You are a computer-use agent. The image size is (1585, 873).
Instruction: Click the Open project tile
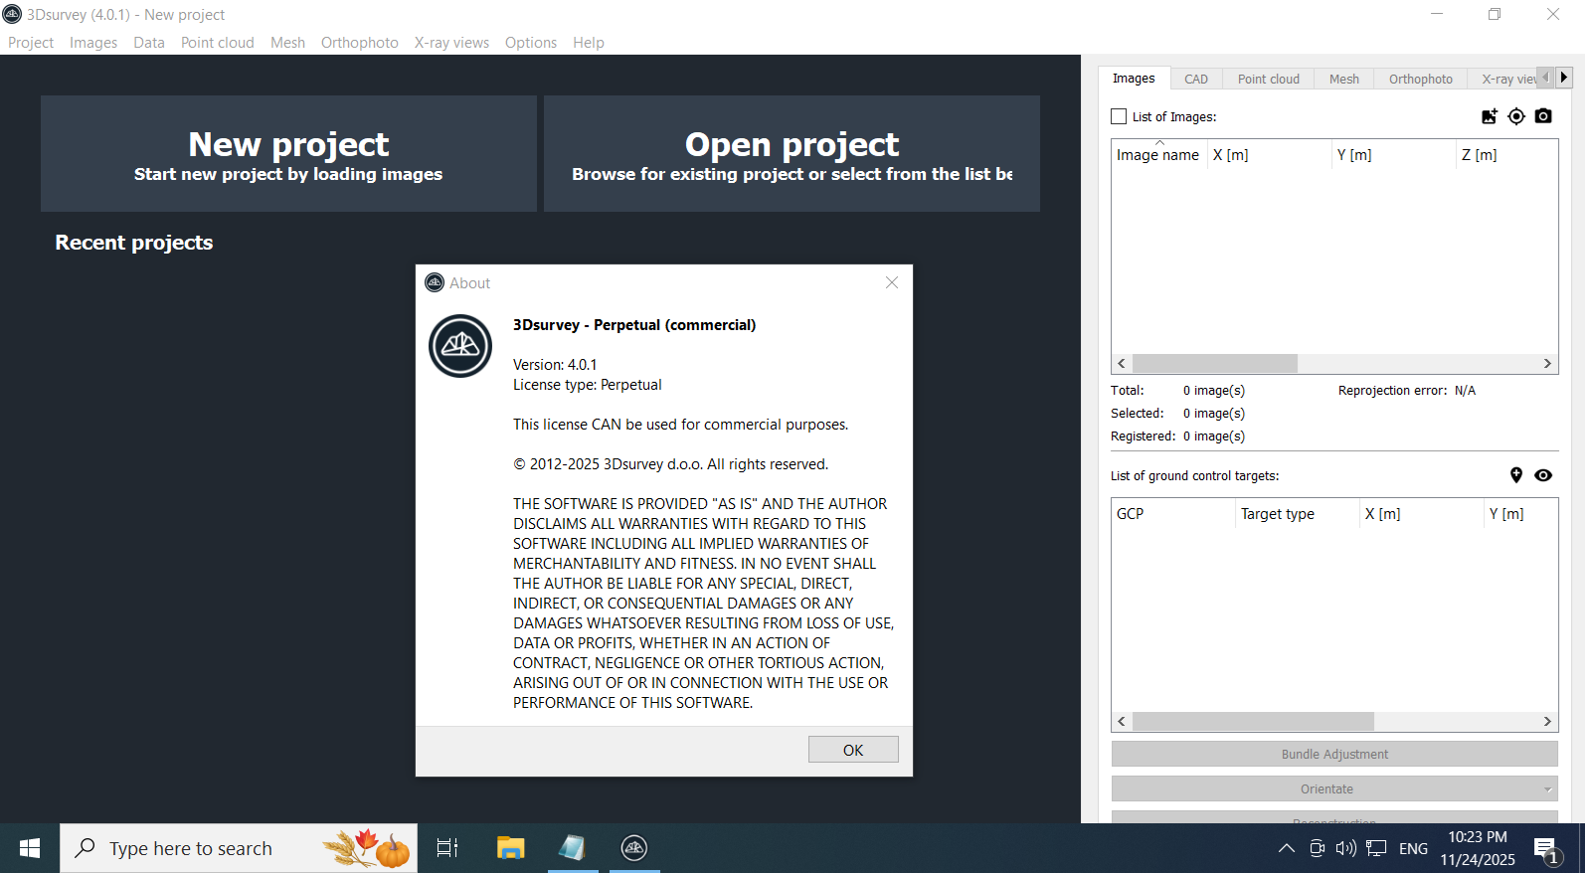pyautogui.click(x=792, y=153)
